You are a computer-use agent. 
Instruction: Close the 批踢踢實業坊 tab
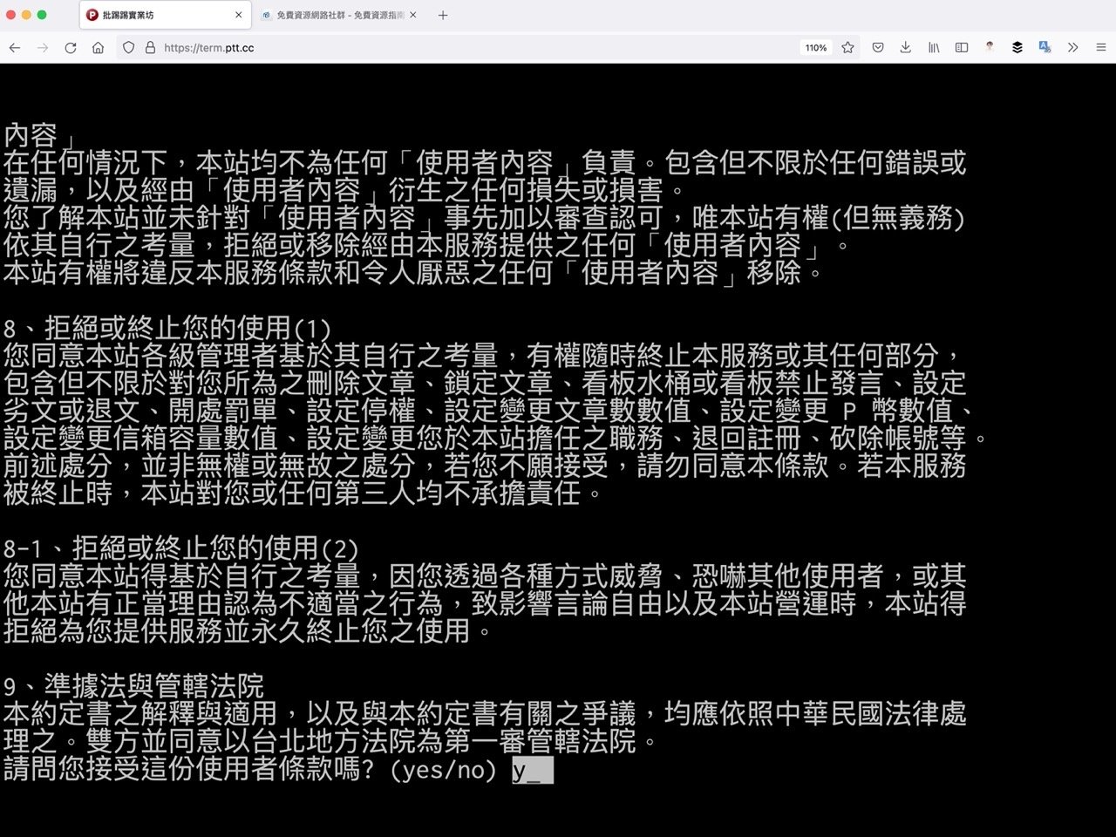tap(239, 15)
